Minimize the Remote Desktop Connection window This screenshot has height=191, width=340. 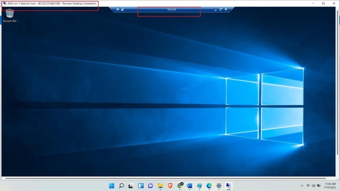(x=313, y=3)
